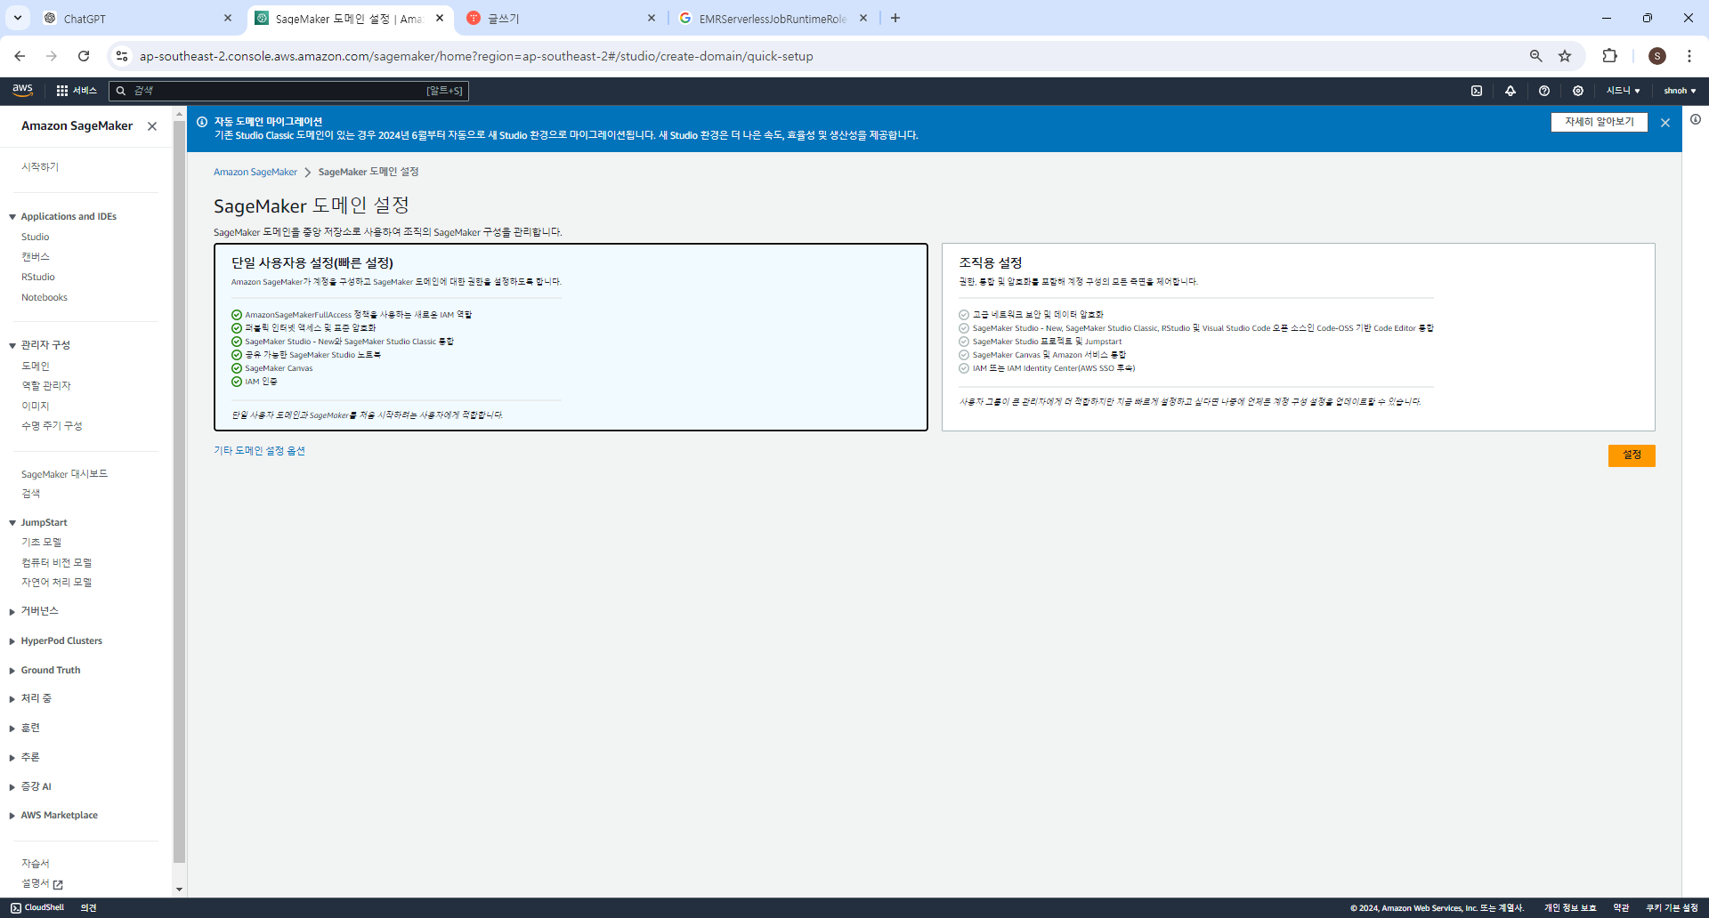1709x918 pixels.
Task: Open the Chrome profile avatar
Action: [x=1657, y=56]
